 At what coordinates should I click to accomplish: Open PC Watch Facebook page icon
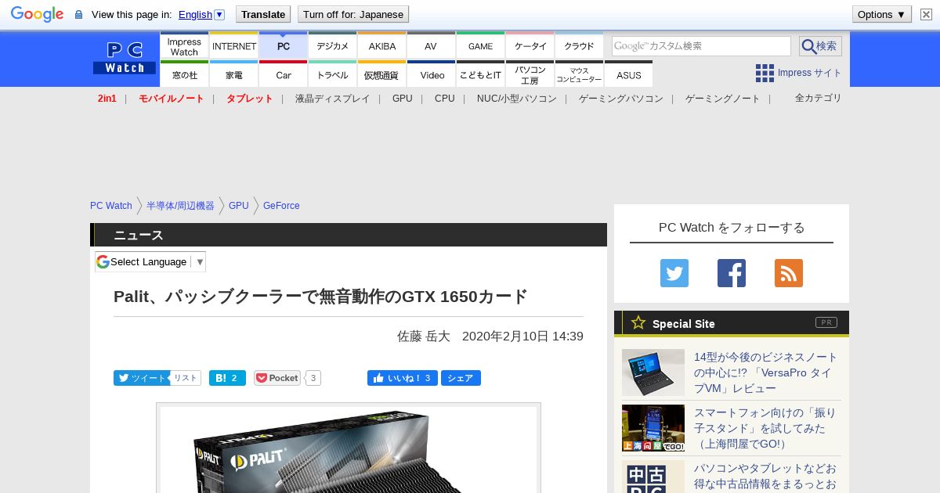click(x=732, y=273)
